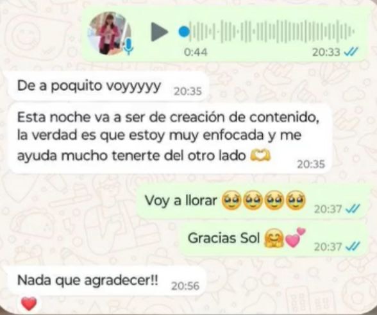The width and height of the screenshot is (377, 315).
Task: Click the pink two hearts emoji
Action: pyautogui.click(x=295, y=237)
